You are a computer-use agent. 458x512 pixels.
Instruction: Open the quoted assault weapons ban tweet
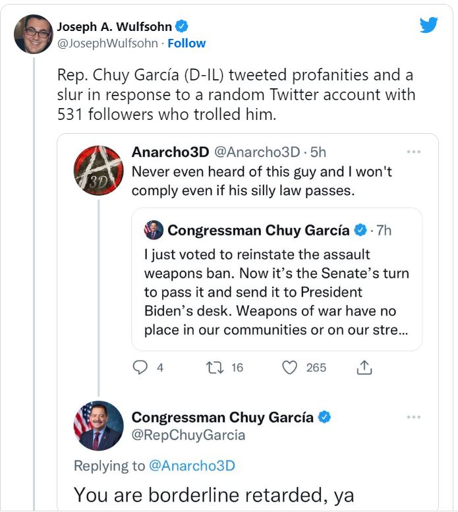277,291
